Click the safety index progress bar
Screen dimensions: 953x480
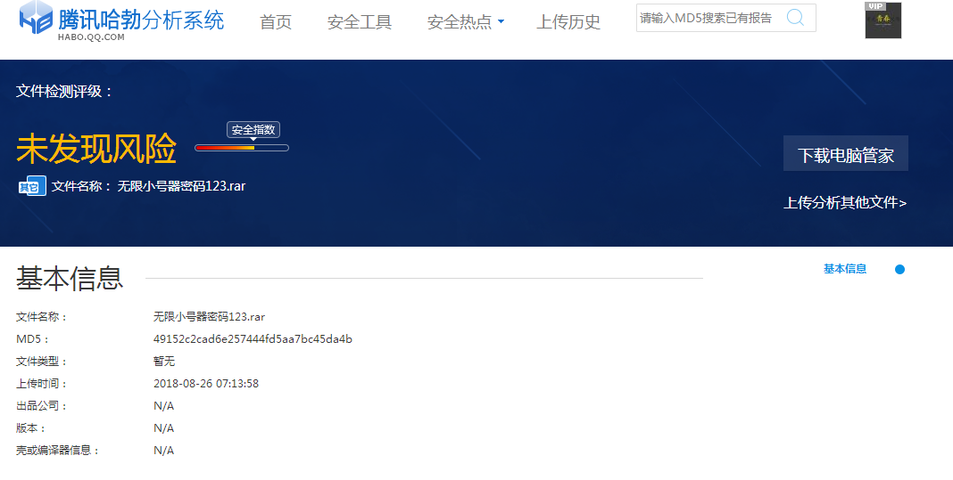coord(242,148)
